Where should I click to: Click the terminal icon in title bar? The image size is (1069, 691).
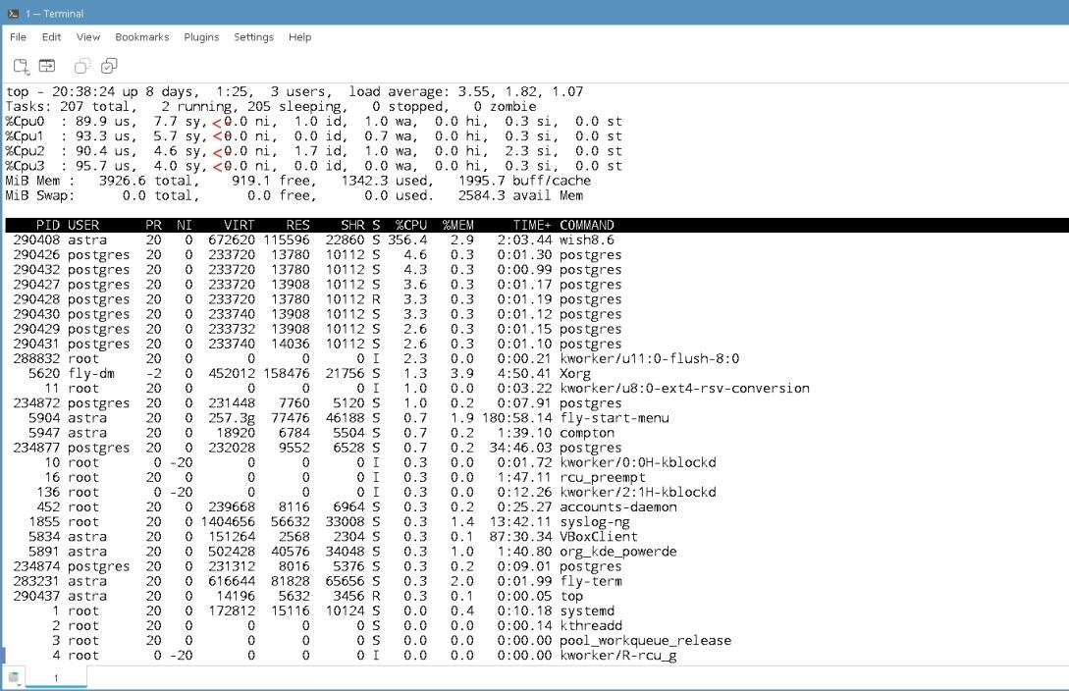(x=12, y=13)
